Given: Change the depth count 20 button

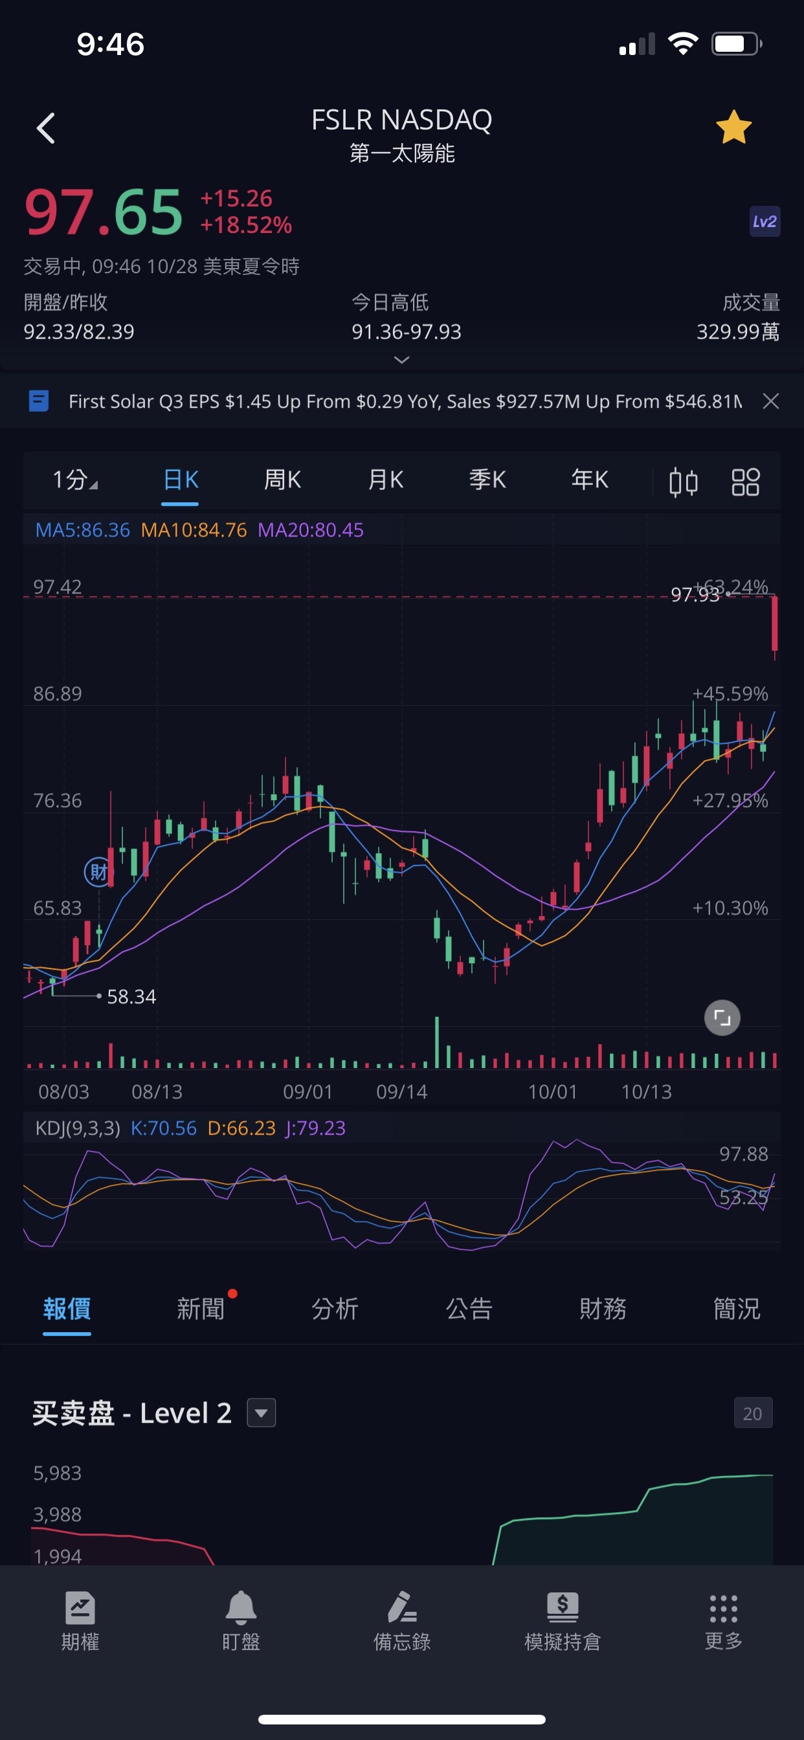Looking at the screenshot, I should click(752, 1413).
